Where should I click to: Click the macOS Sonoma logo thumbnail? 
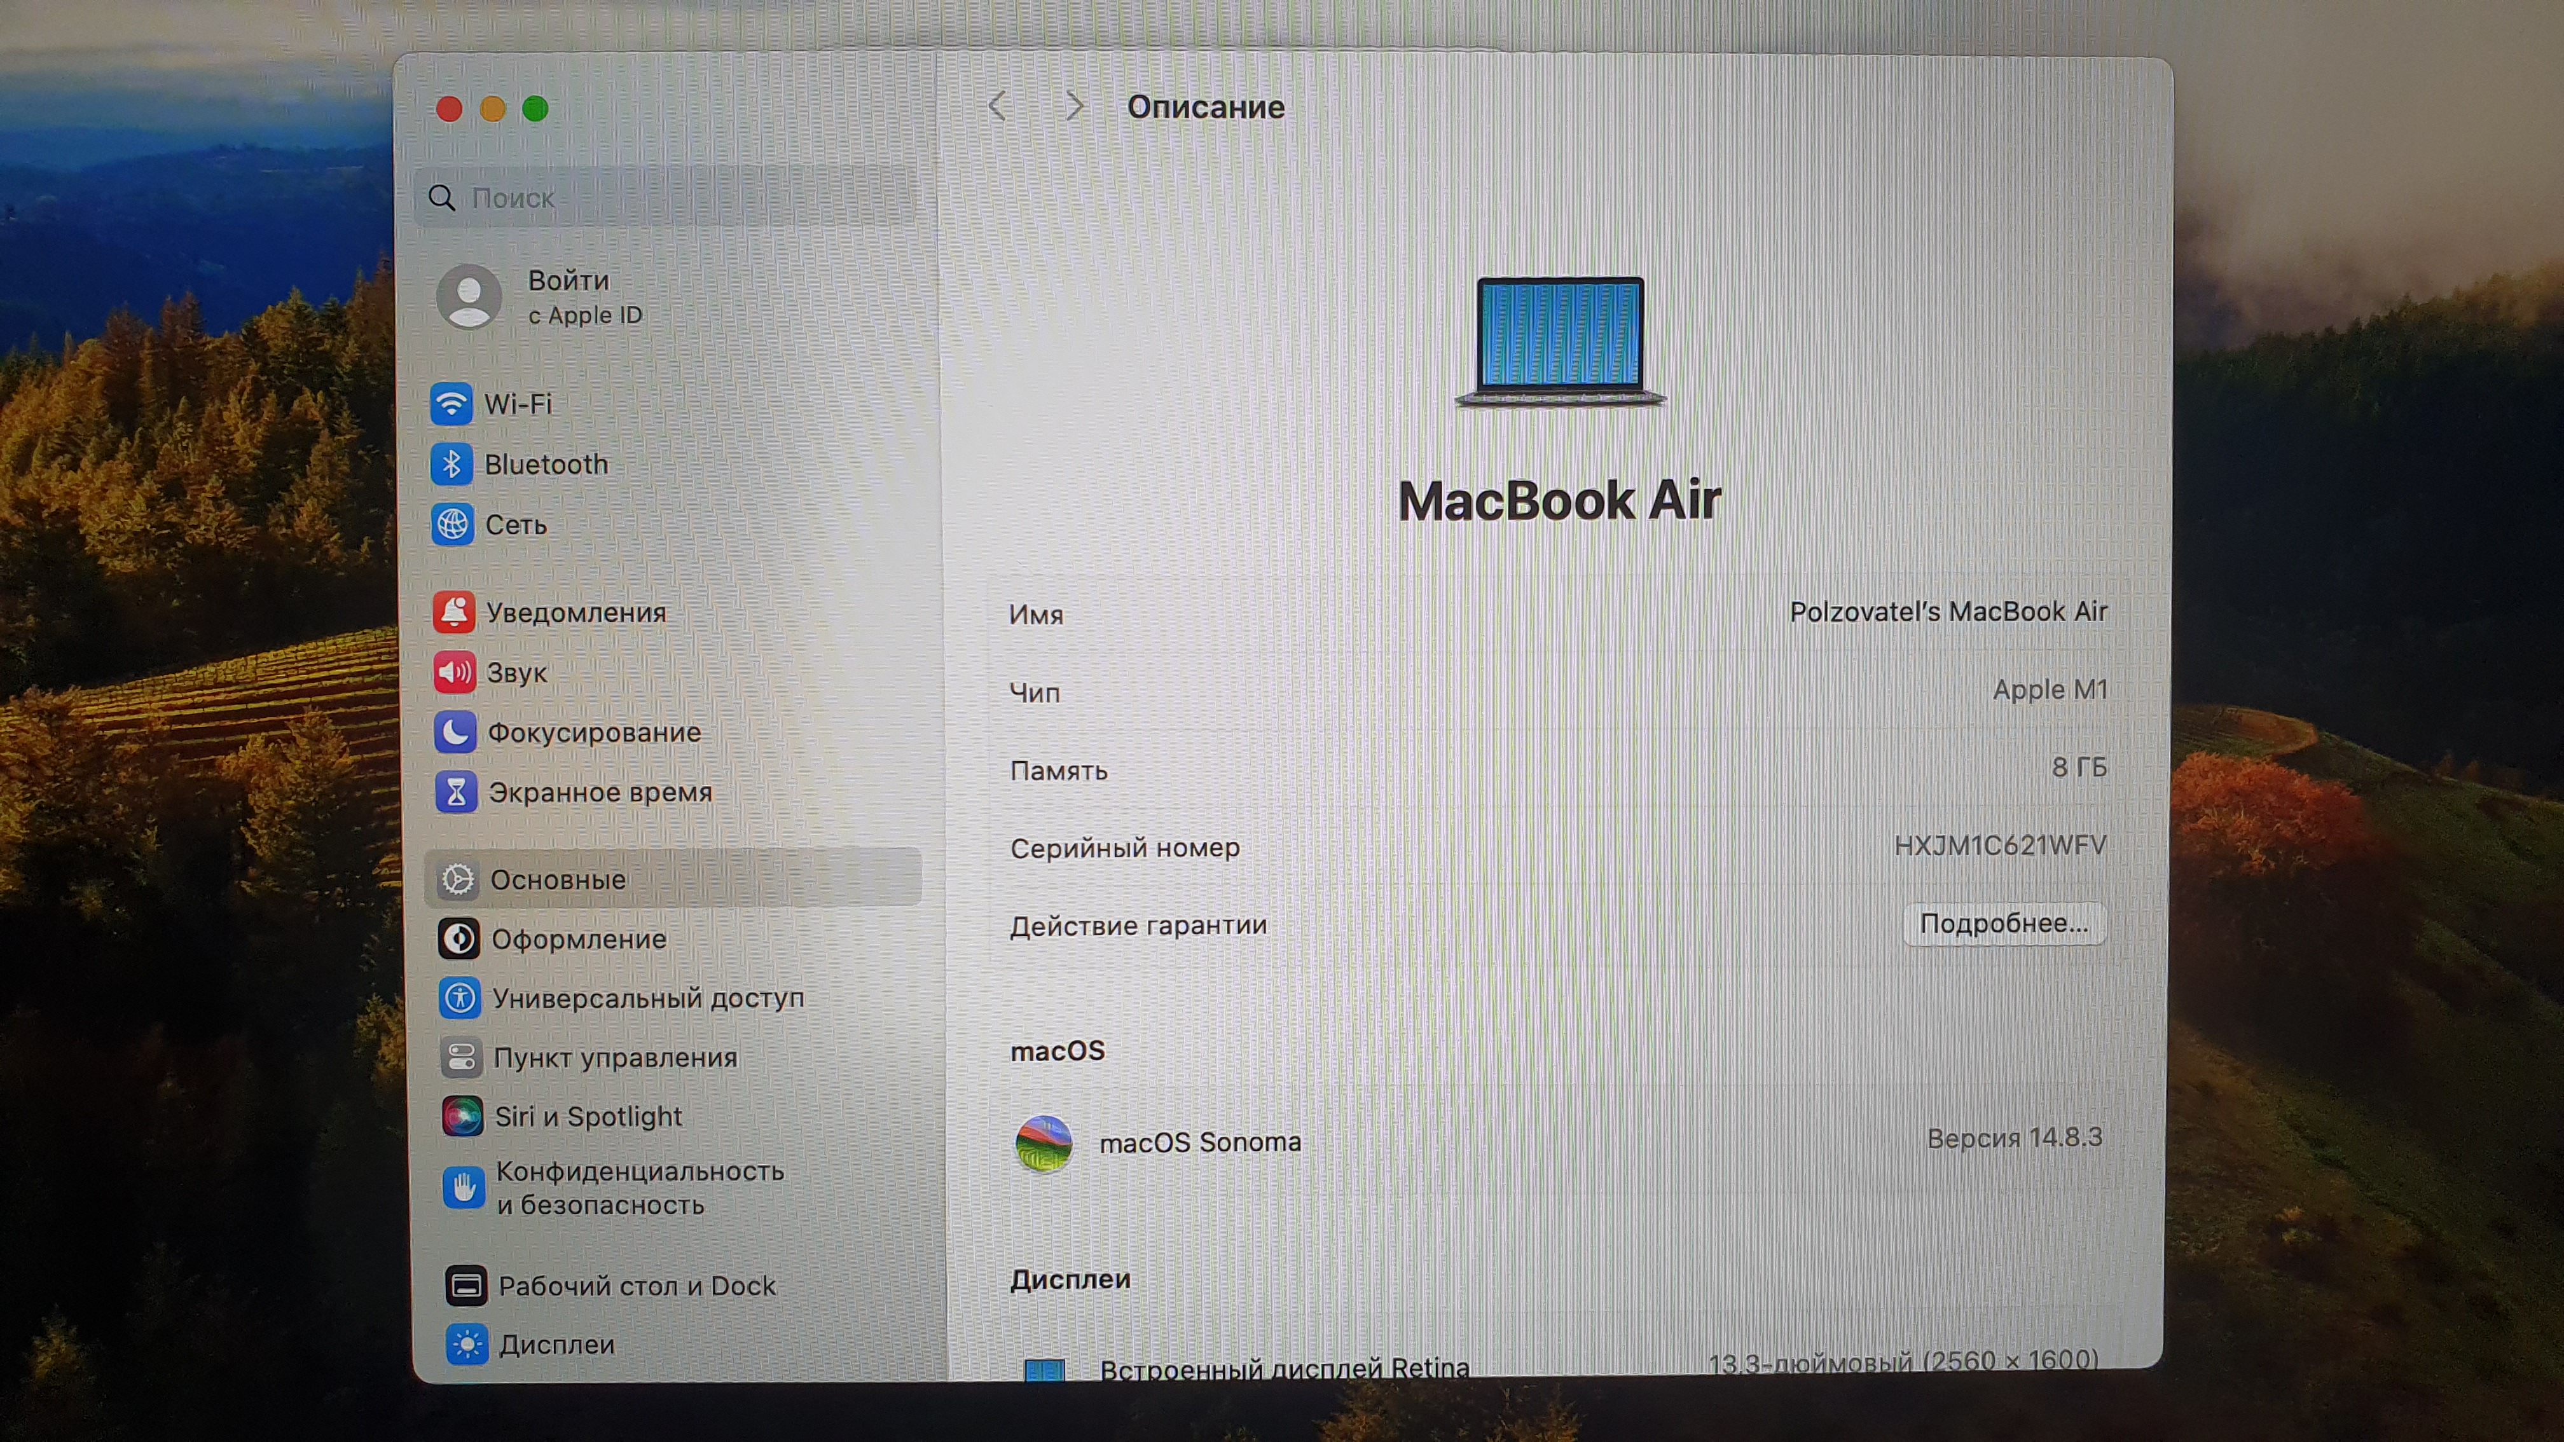tap(1043, 1143)
